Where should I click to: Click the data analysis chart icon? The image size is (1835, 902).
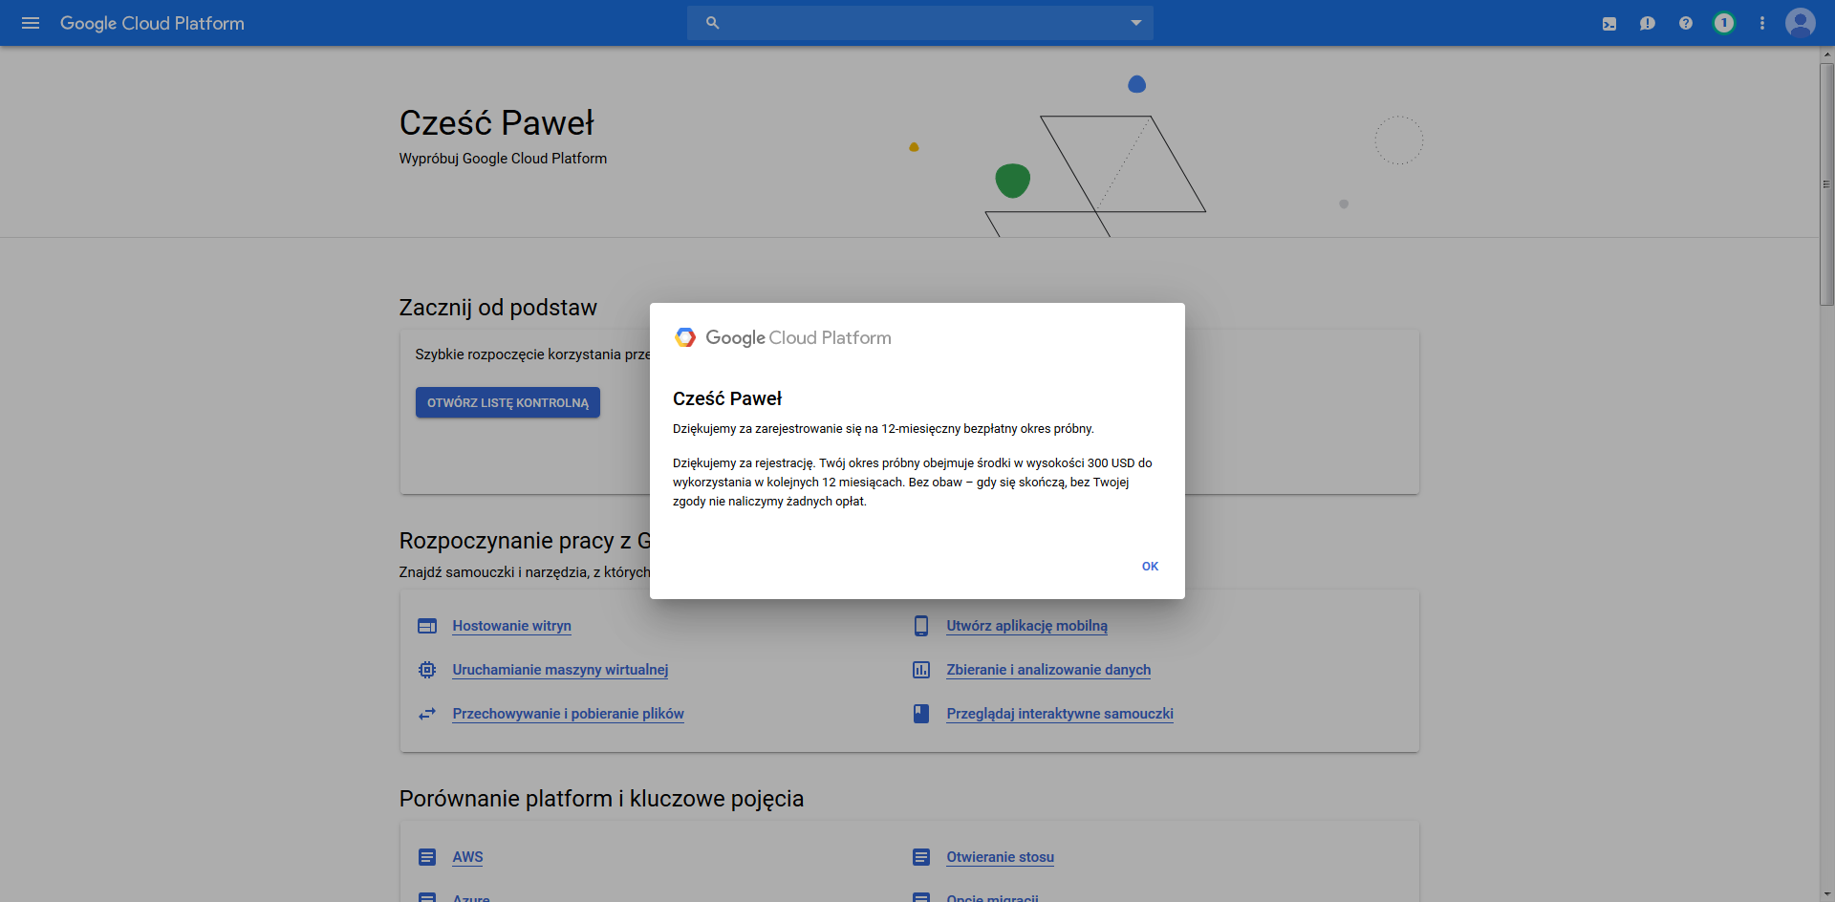pyautogui.click(x=921, y=670)
